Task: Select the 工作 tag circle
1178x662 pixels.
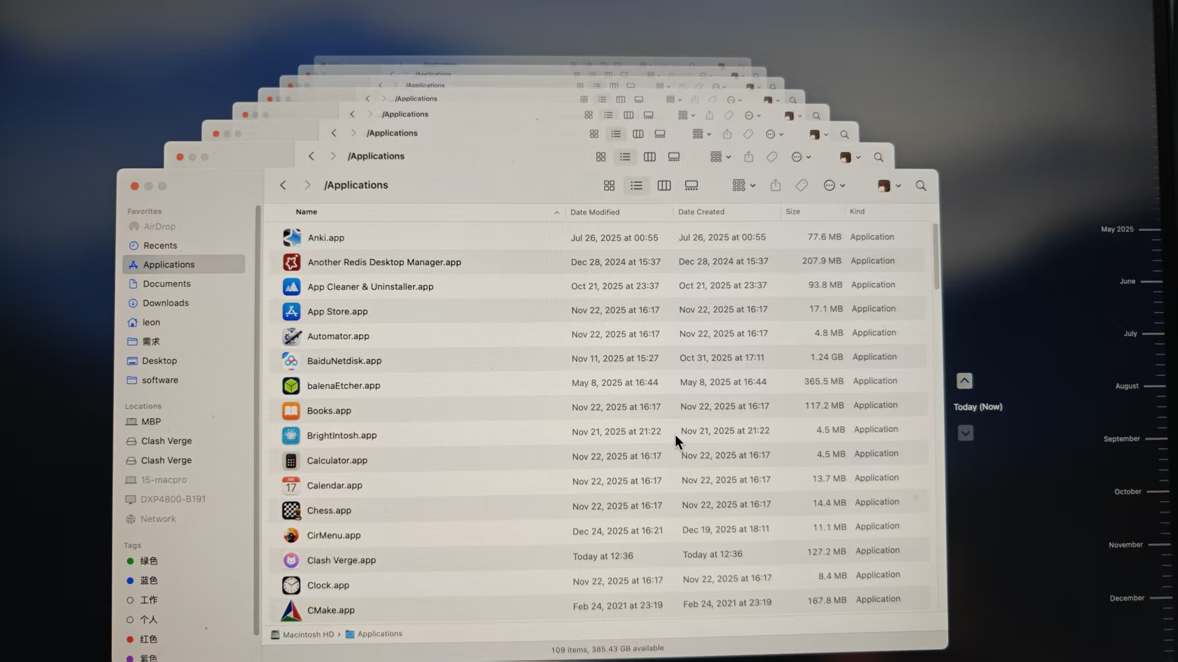Action: point(130,600)
